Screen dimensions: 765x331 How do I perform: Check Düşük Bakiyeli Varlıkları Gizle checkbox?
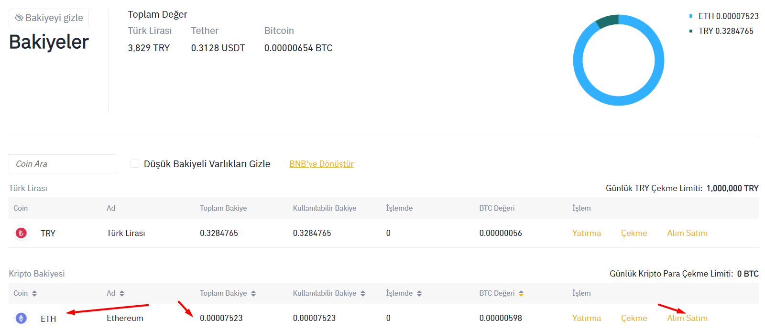tap(135, 164)
